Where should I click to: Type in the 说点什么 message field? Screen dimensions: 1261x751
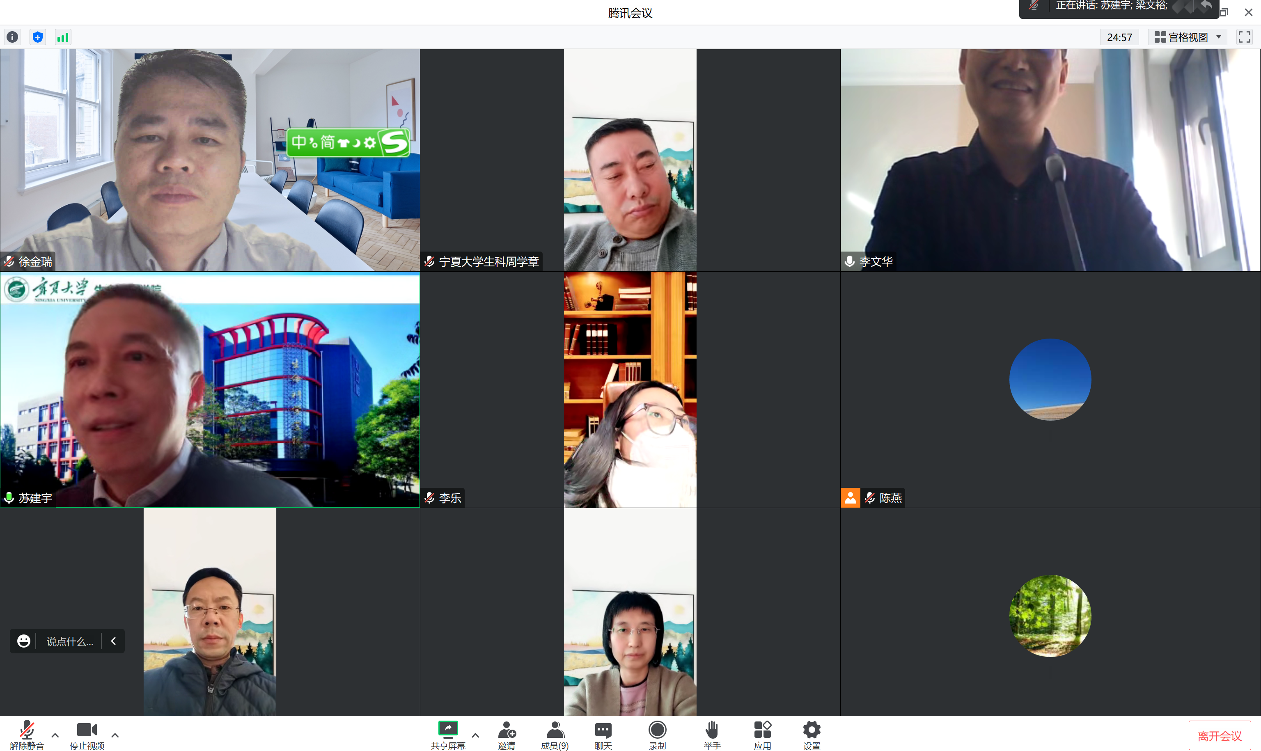pyautogui.click(x=70, y=642)
